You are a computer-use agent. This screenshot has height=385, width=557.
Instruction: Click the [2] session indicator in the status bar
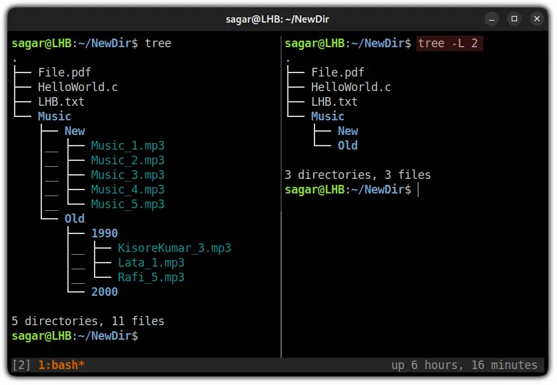[x=21, y=364]
